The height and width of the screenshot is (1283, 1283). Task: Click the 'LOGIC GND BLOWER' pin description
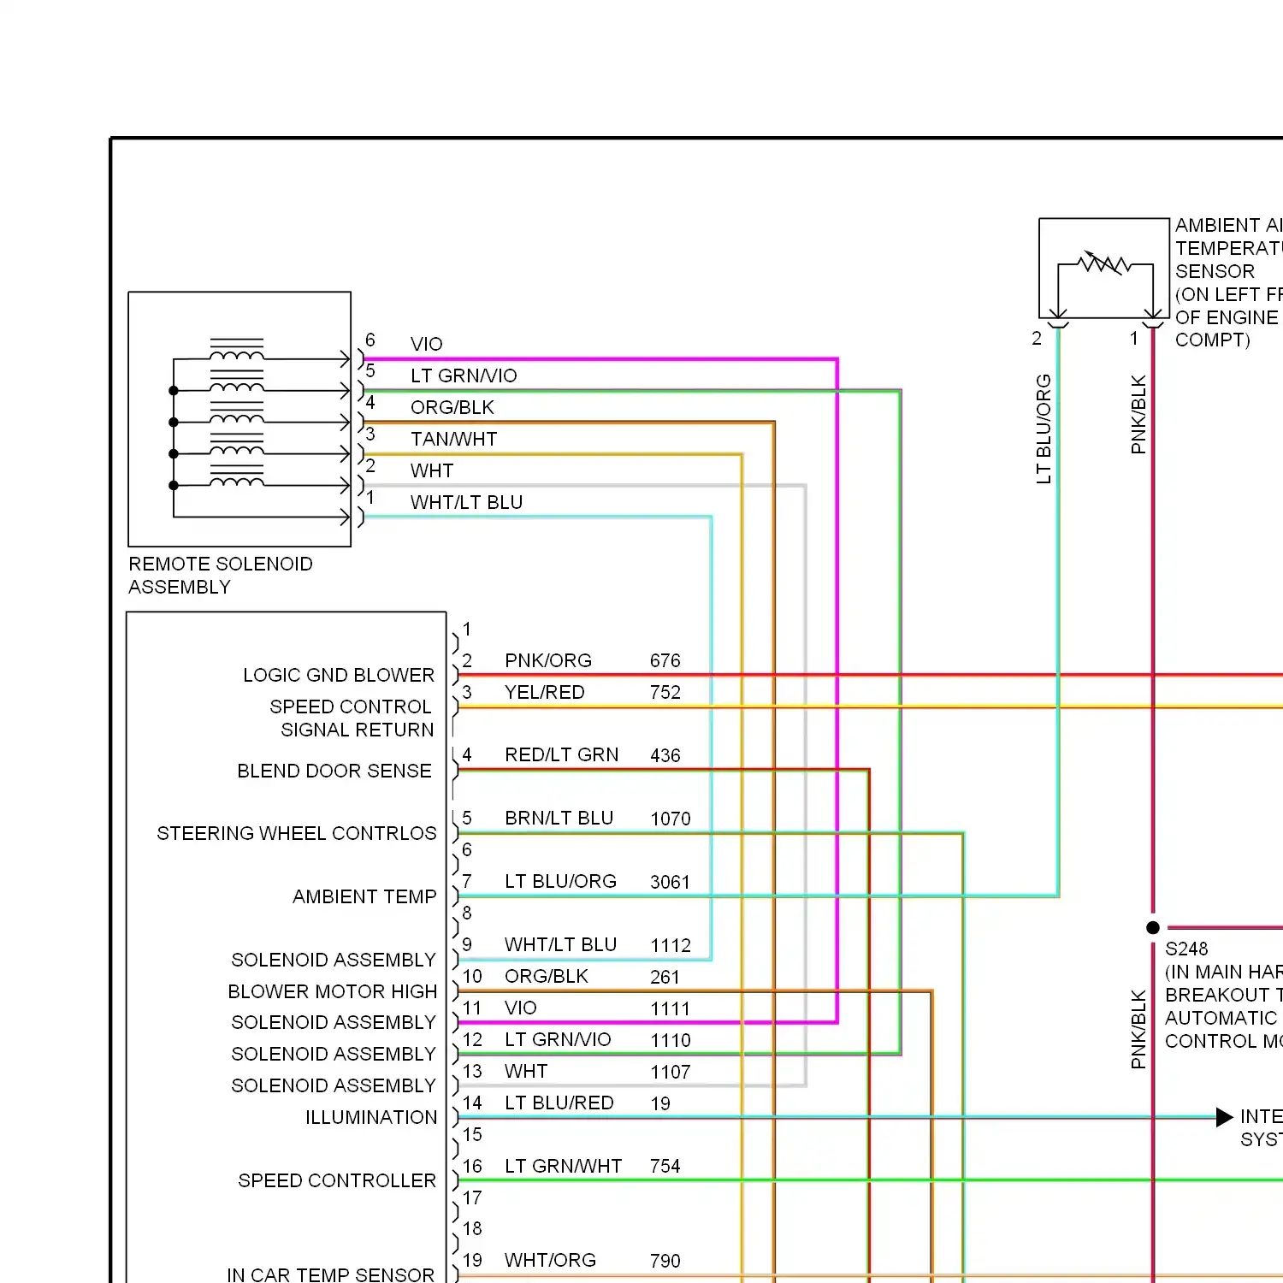[x=339, y=675]
